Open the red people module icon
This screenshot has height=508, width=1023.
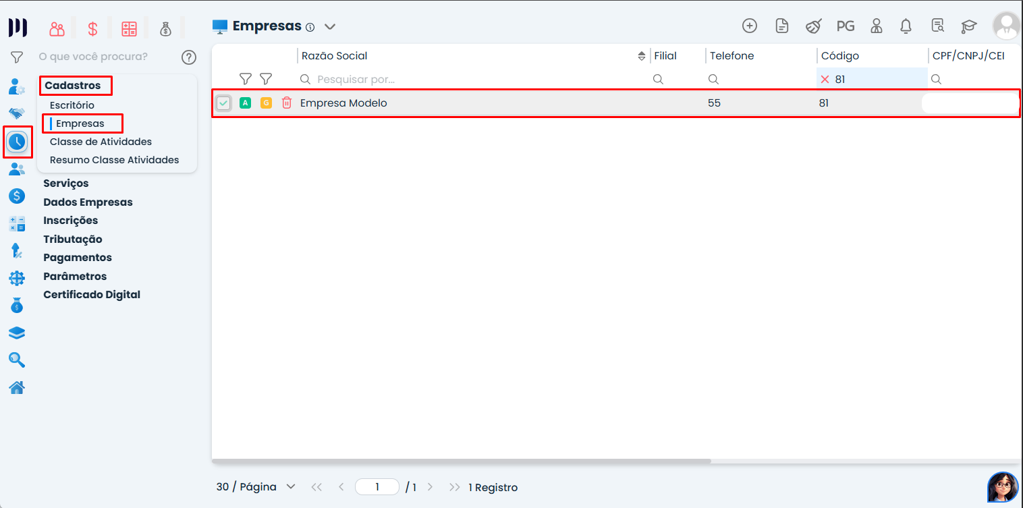[x=57, y=29]
